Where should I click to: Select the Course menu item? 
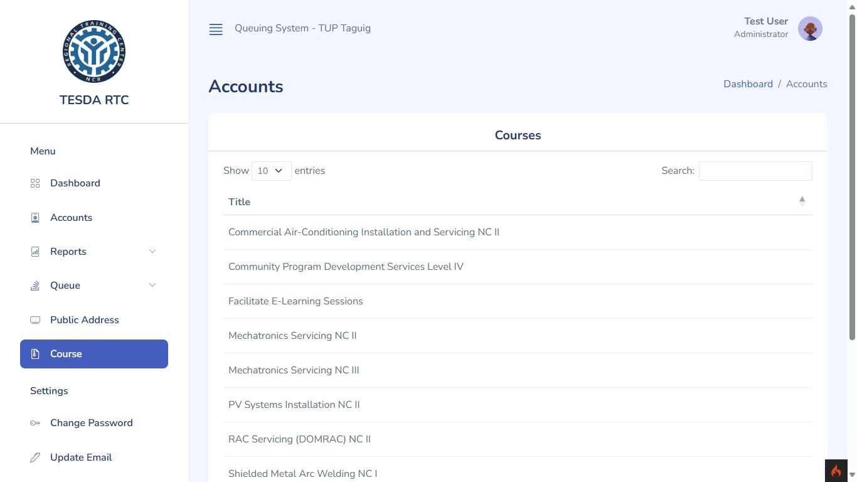(x=94, y=354)
